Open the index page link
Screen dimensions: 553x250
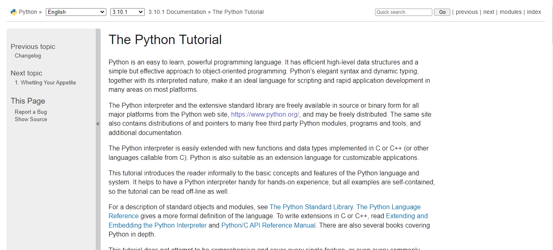click(534, 12)
